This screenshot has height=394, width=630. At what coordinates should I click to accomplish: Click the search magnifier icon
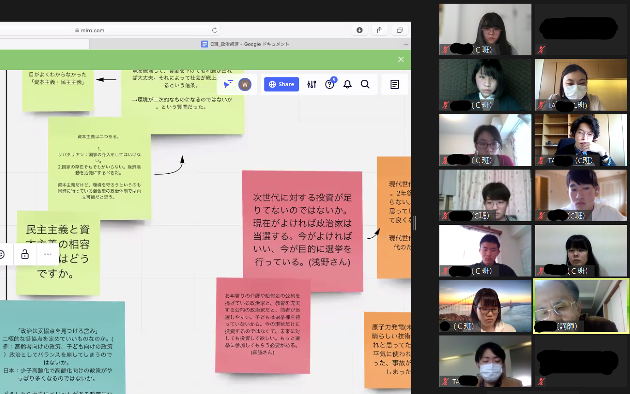[x=365, y=84]
